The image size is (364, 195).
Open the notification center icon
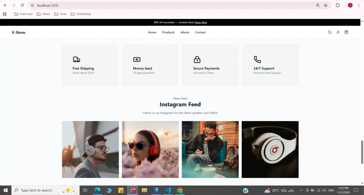tap(356, 190)
